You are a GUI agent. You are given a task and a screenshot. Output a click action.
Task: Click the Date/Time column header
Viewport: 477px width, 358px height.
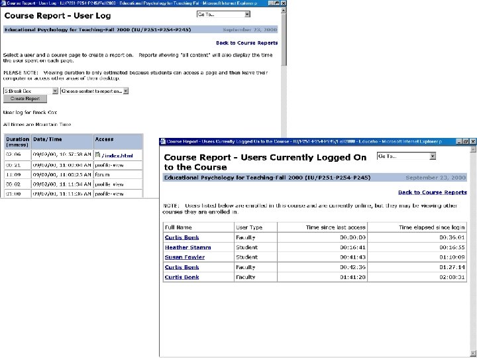(62, 142)
